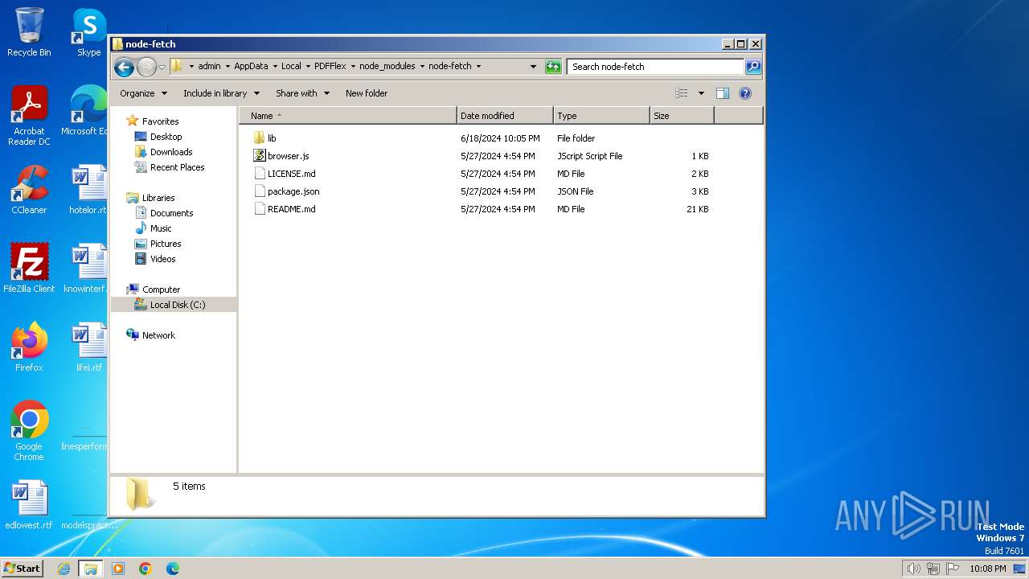Open the address bar history dropdown

click(x=533, y=67)
